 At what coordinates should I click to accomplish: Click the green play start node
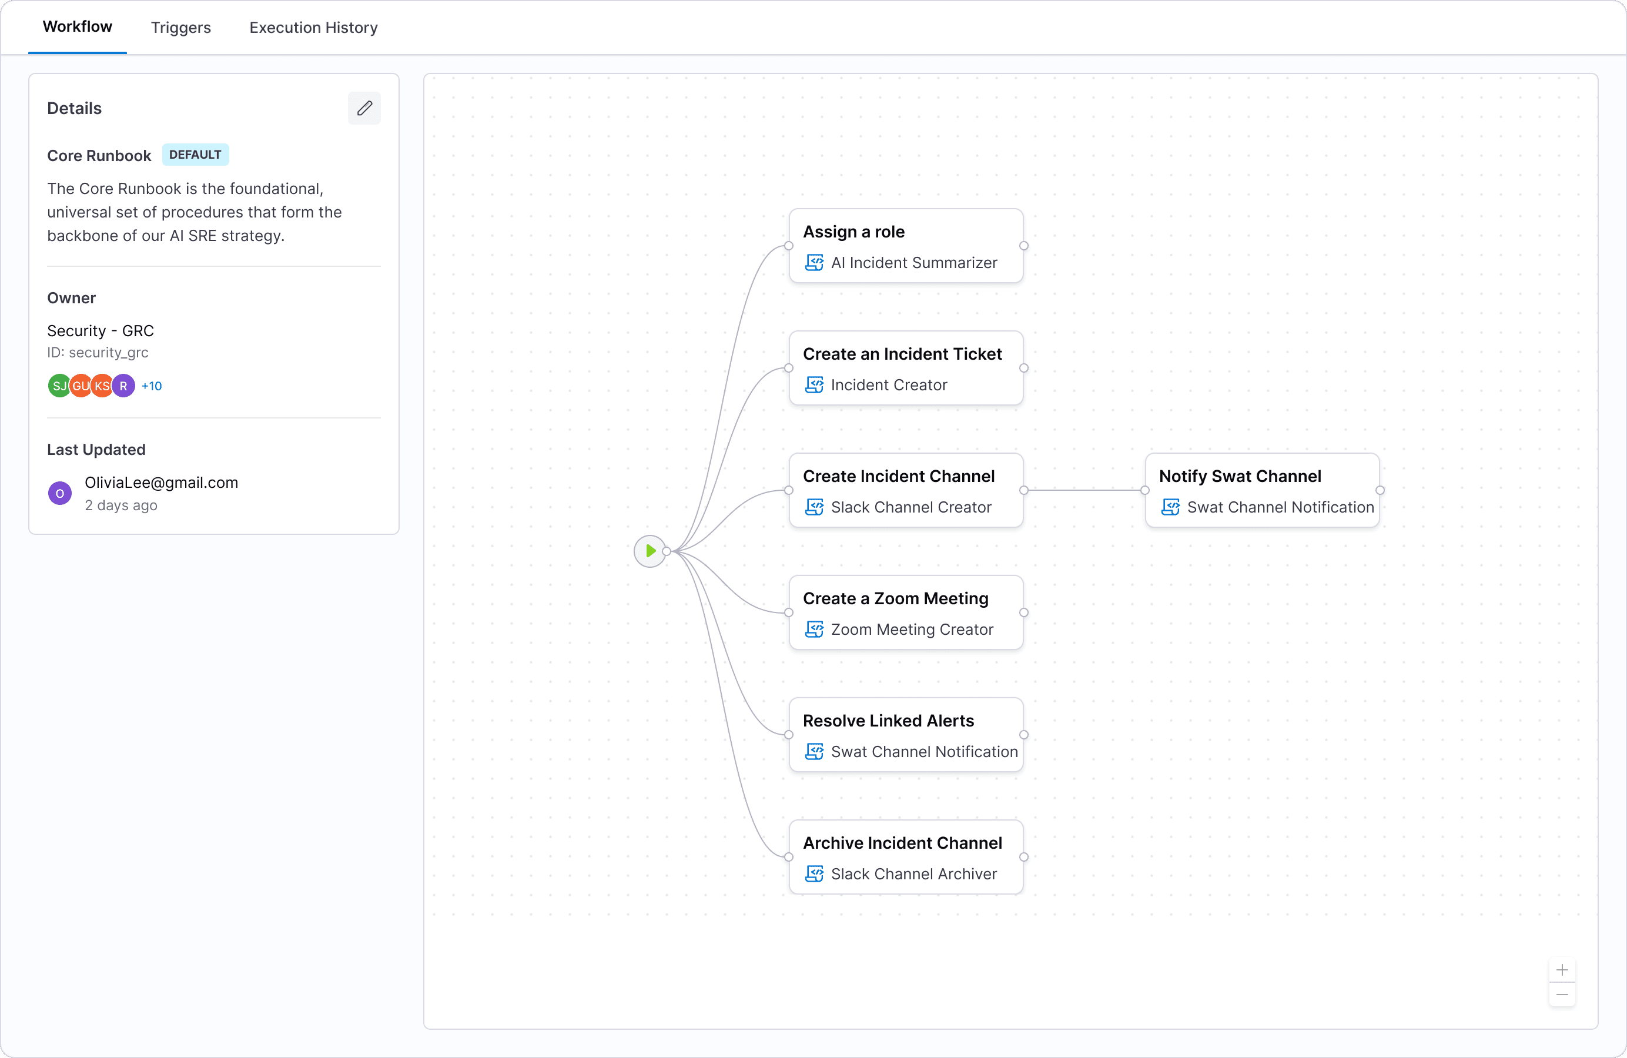650,551
